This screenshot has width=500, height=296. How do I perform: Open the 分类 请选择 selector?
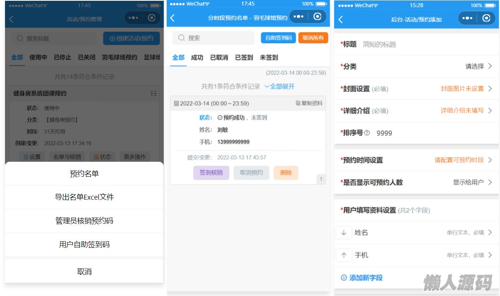click(479, 66)
